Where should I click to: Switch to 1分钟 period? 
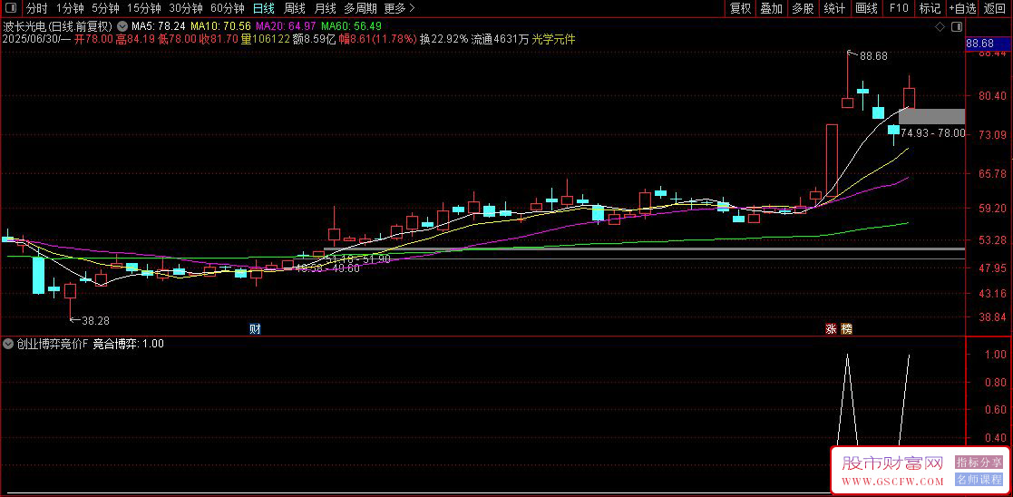(x=70, y=8)
